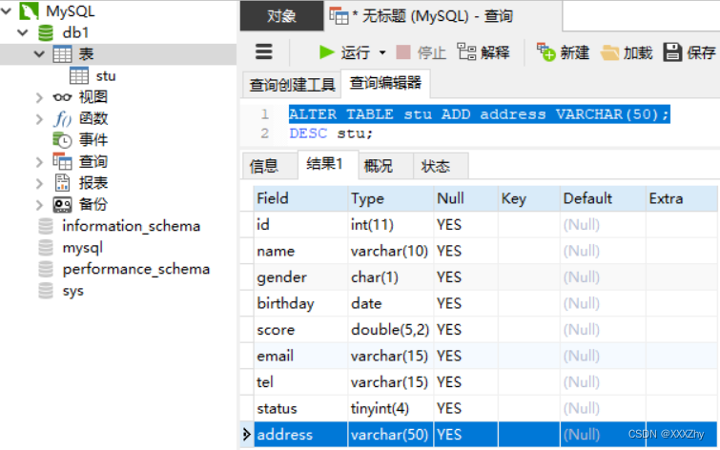The height and width of the screenshot is (450, 720).
Task: Click the Key column header
Action: (x=528, y=198)
